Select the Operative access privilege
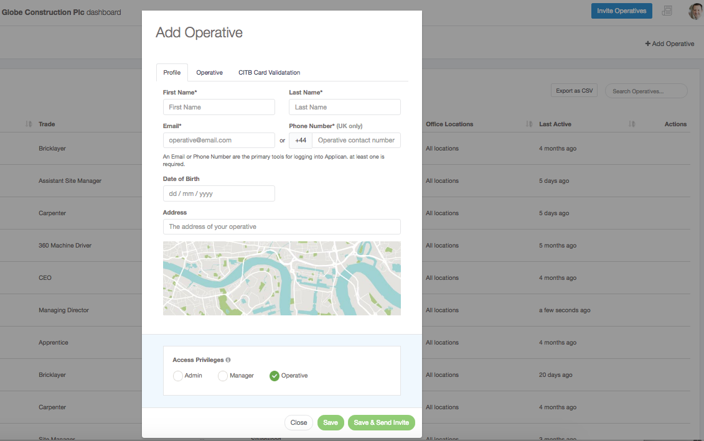Screen dimensions: 704x441 tap(274, 376)
